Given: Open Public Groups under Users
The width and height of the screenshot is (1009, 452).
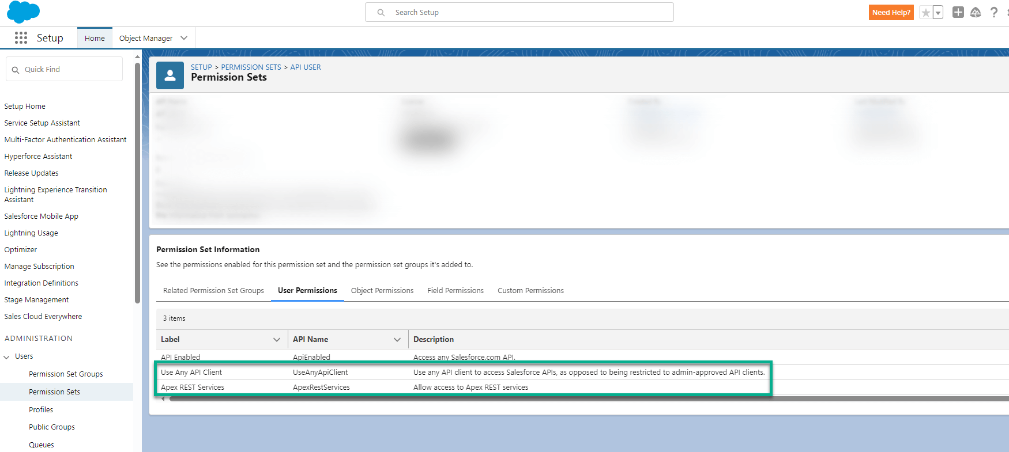Looking at the screenshot, I should [52, 427].
